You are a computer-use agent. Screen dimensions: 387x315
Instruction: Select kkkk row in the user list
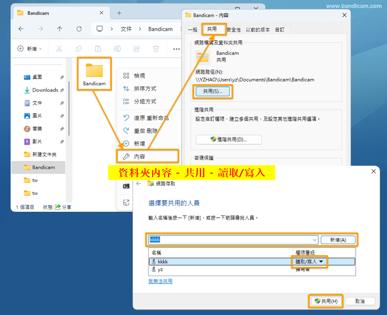252,262
